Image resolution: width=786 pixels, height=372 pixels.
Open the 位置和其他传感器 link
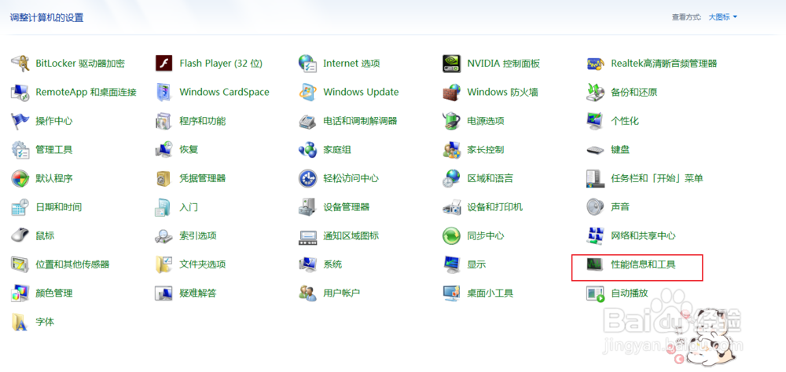coord(72,264)
